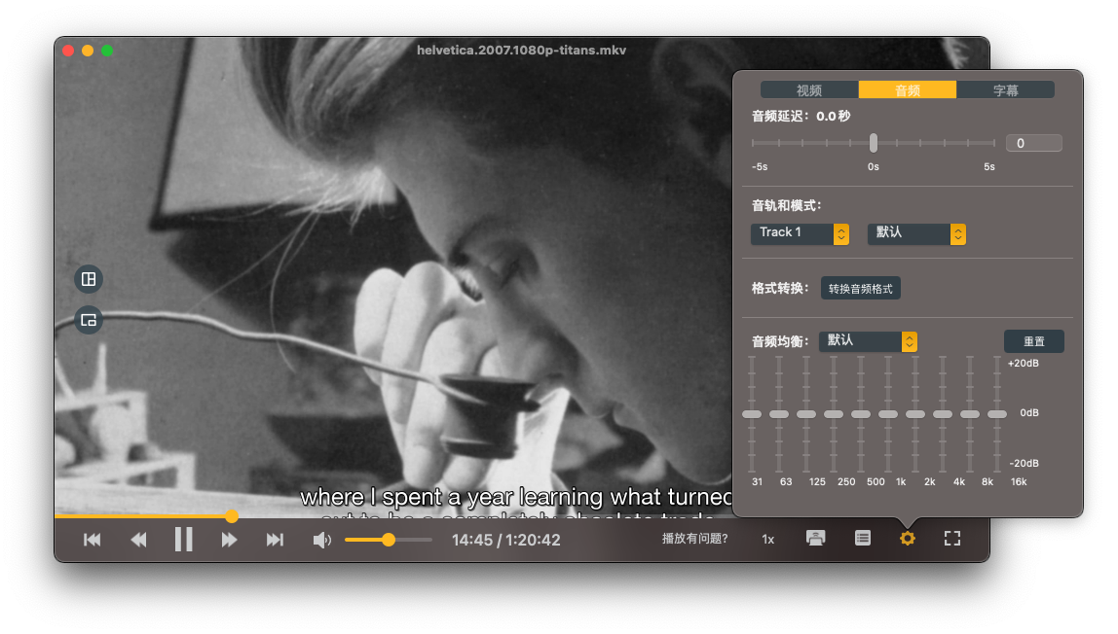The width and height of the screenshot is (1118, 634).
Task: Skip to the next track
Action: (275, 540)
